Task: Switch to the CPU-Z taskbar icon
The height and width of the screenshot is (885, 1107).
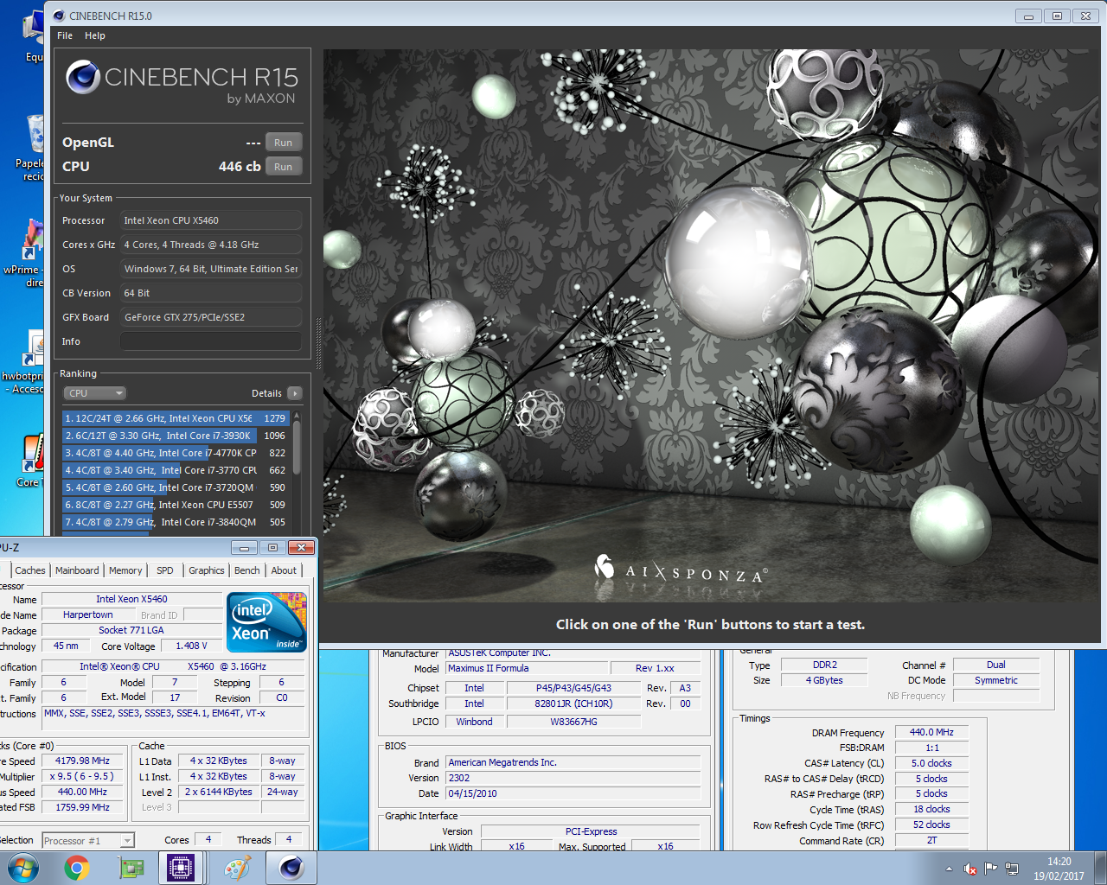Action: [182, 868]
